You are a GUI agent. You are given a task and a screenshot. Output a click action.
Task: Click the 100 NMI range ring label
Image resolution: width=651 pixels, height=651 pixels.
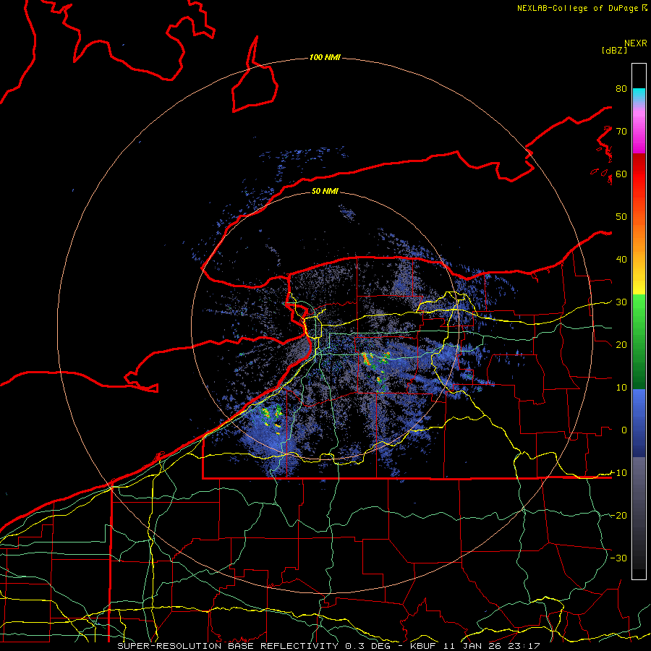click(325, 57)
